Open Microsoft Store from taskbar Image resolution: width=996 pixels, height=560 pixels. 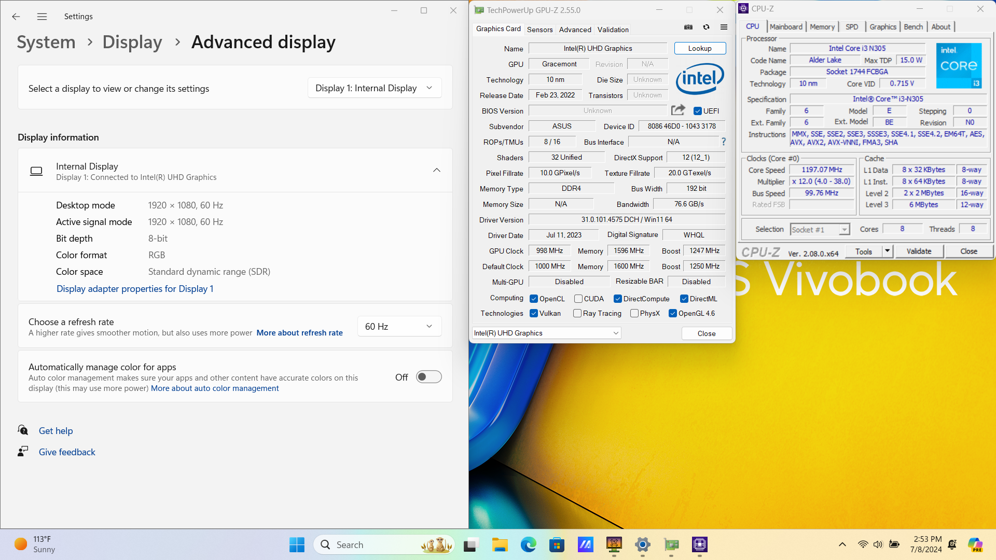[557, 544]
